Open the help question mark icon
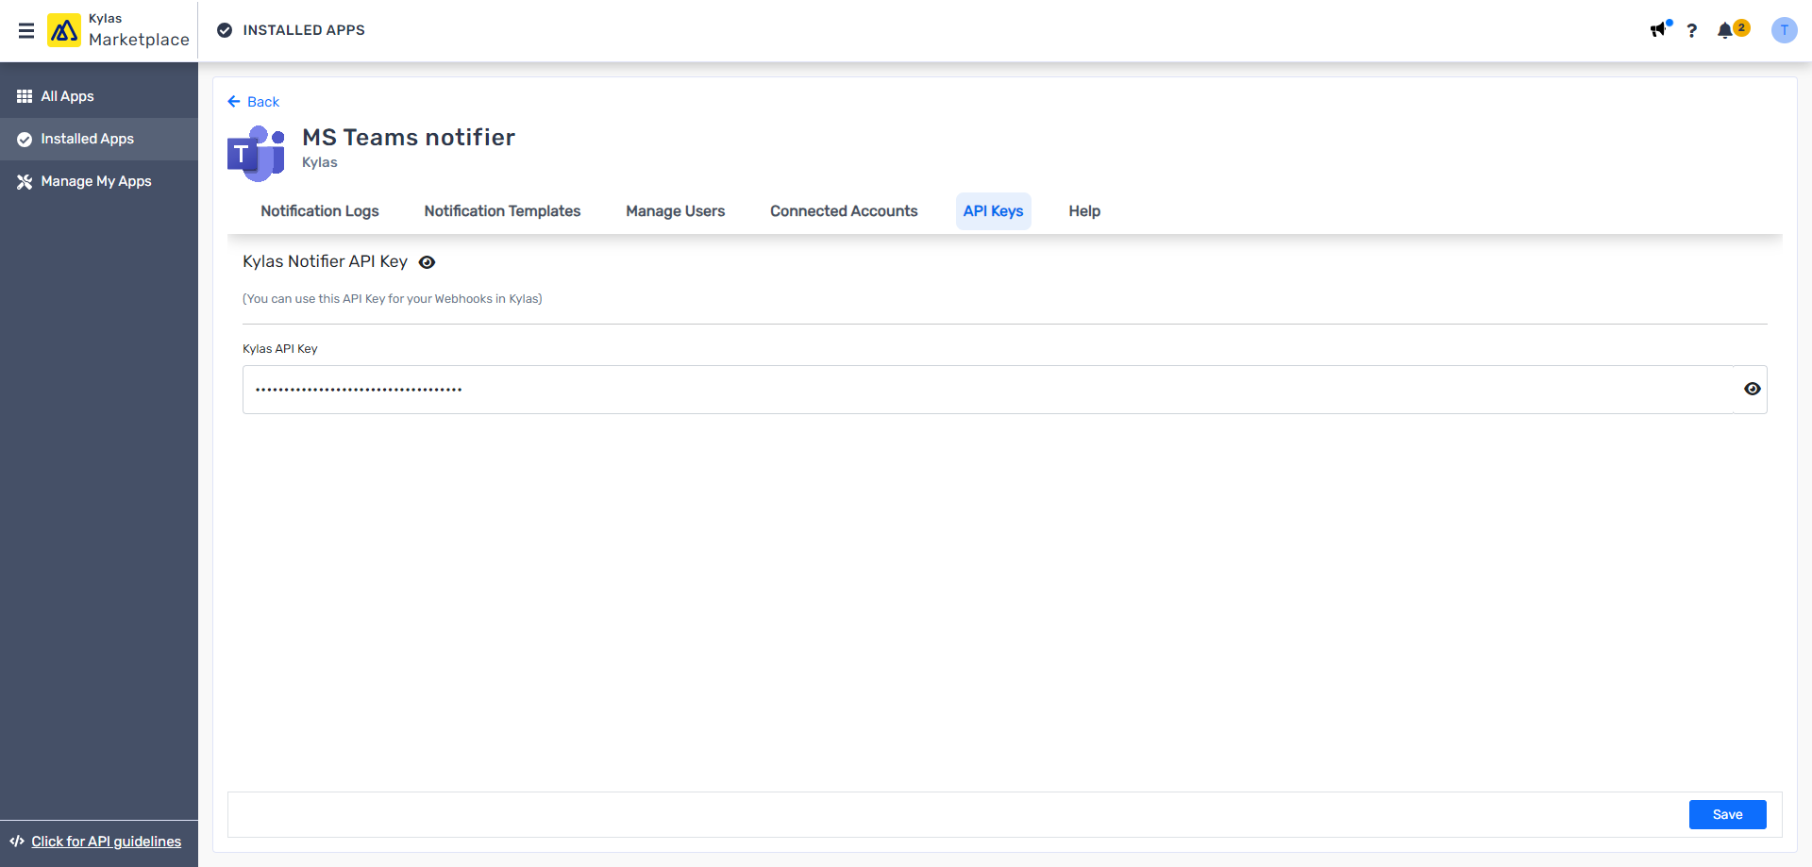Screen dimensions: 1812x867 pyautogui.click(x=1691, y=30)
